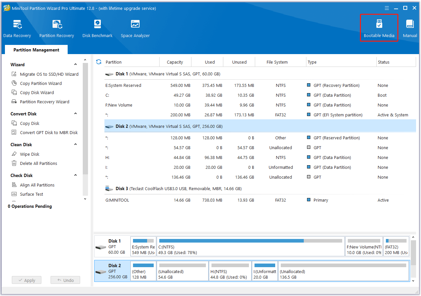
Task: Click the Undo button
Action: click(x=65, y=280)
